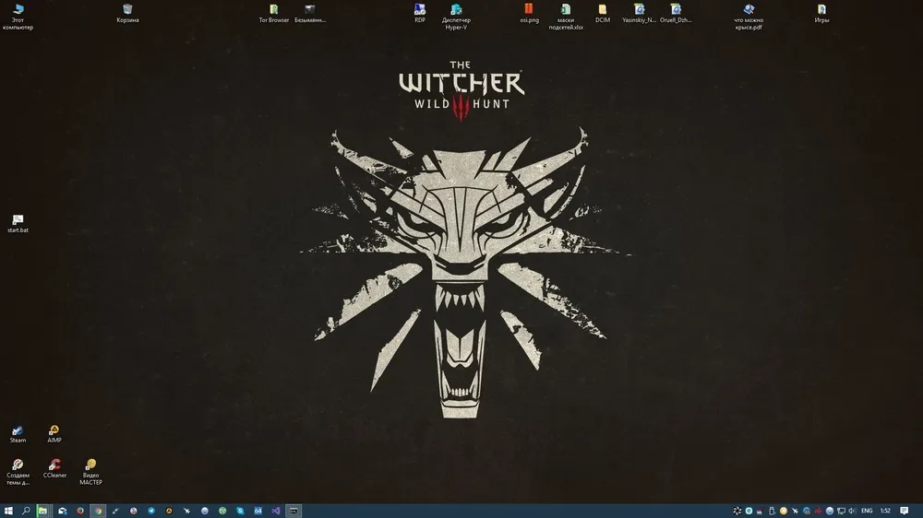Select the start.bat file icon
This screenshot has height=518, width=923.
(18, 223)
